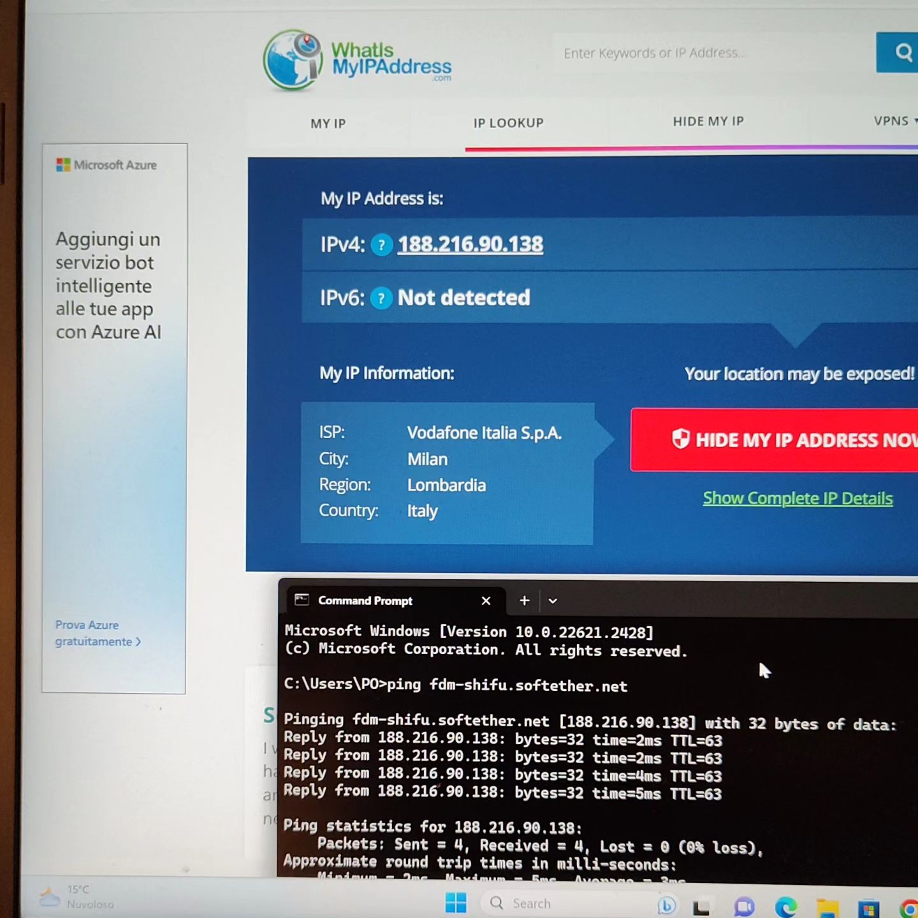This screenshot has width=918, height=918.
Task: Click the reply line with time=4ms
Action: coord(502,775)
